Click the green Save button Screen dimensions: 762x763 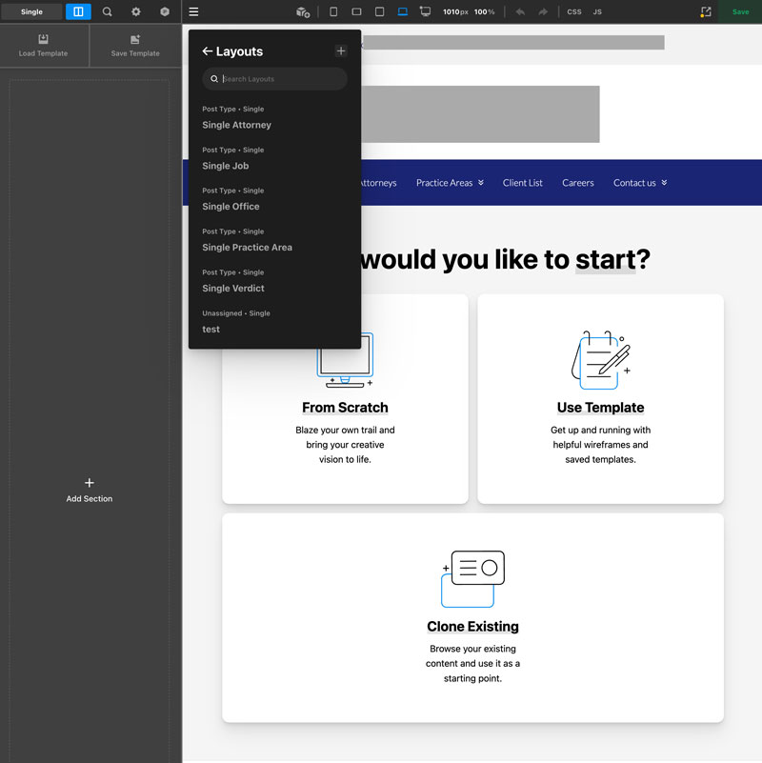point(740,12)
